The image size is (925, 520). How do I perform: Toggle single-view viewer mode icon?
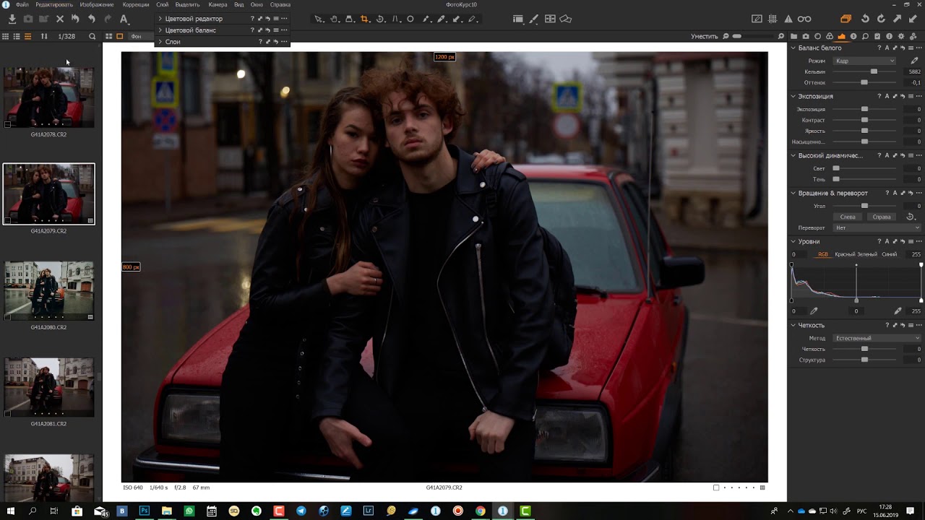119,36
